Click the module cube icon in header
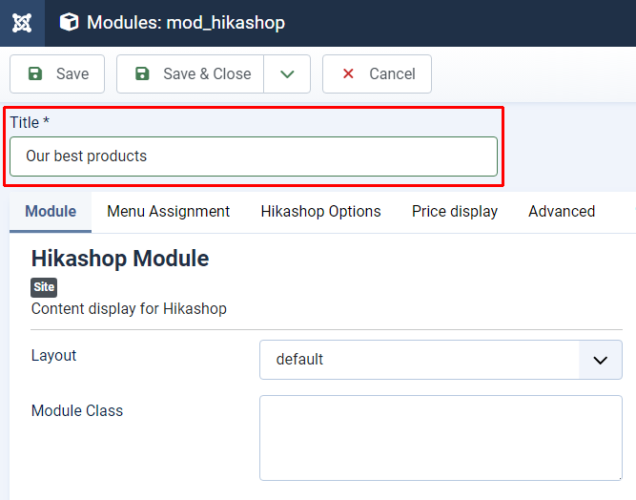This screenshot has height=500, width=636. coord(69,22)
